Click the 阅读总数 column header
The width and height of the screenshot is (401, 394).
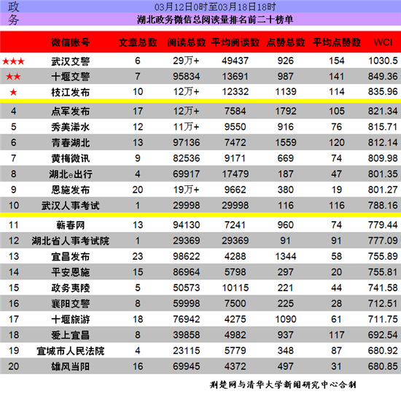pyautogui.click(x=187, y=42)
